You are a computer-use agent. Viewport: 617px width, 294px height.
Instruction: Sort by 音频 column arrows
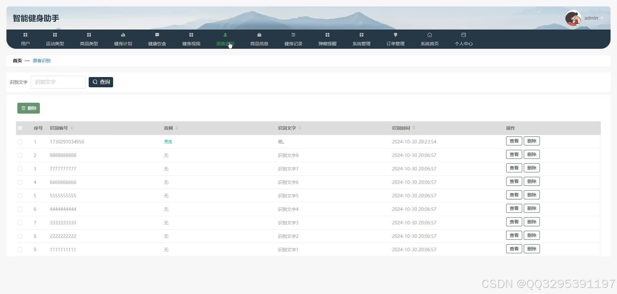(177, 128)
